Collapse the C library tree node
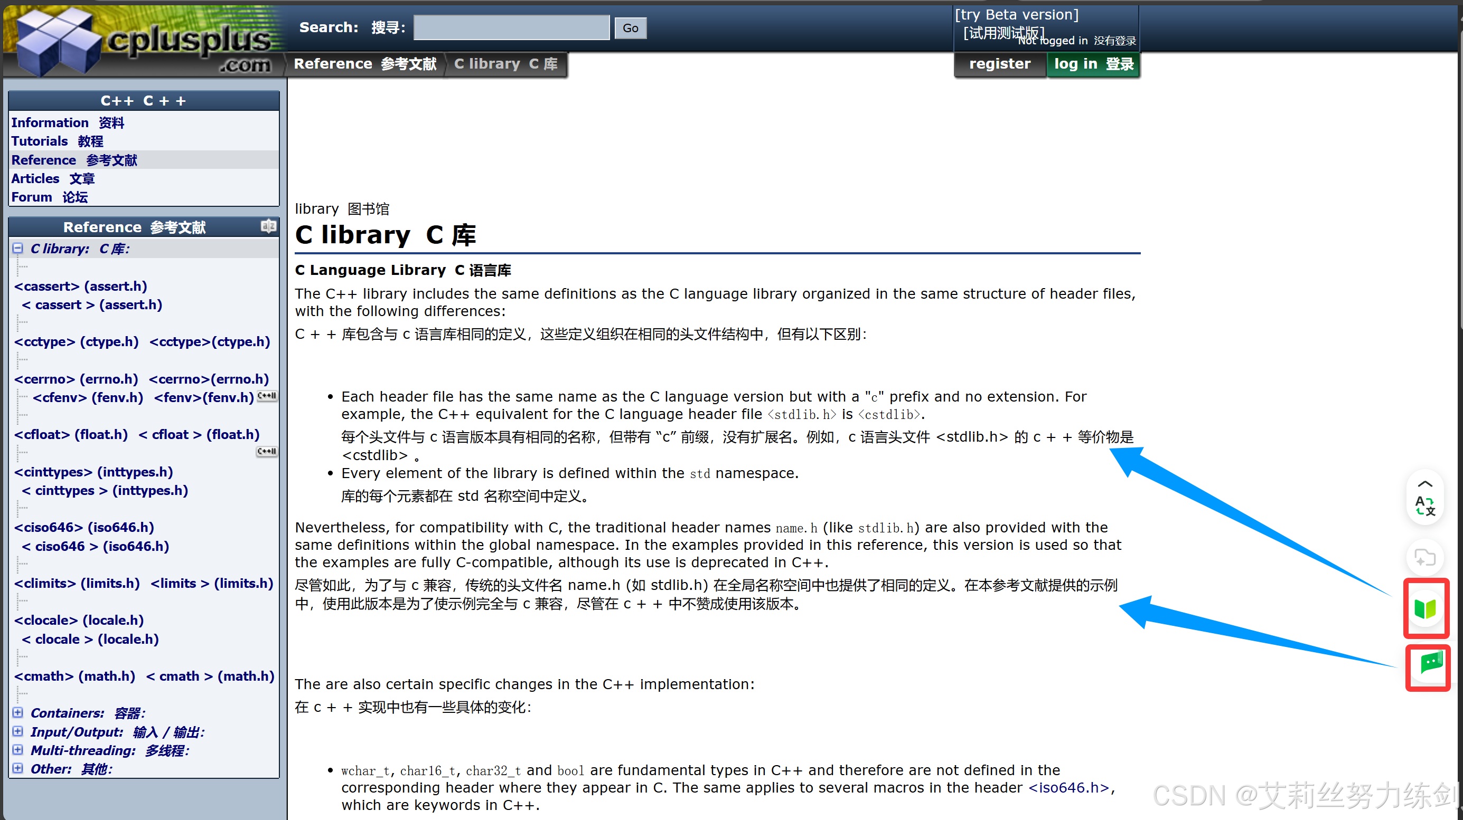Viewport: 1463px width, 820px height. [x=18, y=249]
